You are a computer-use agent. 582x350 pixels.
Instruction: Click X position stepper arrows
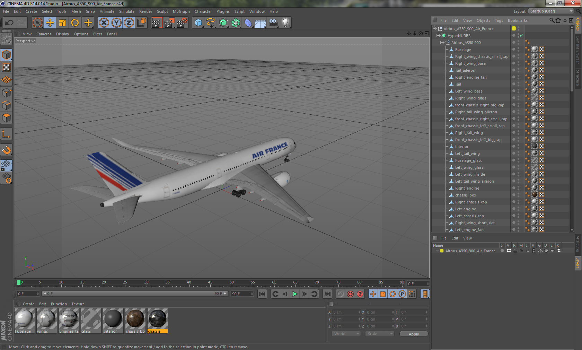pos(359,312)
